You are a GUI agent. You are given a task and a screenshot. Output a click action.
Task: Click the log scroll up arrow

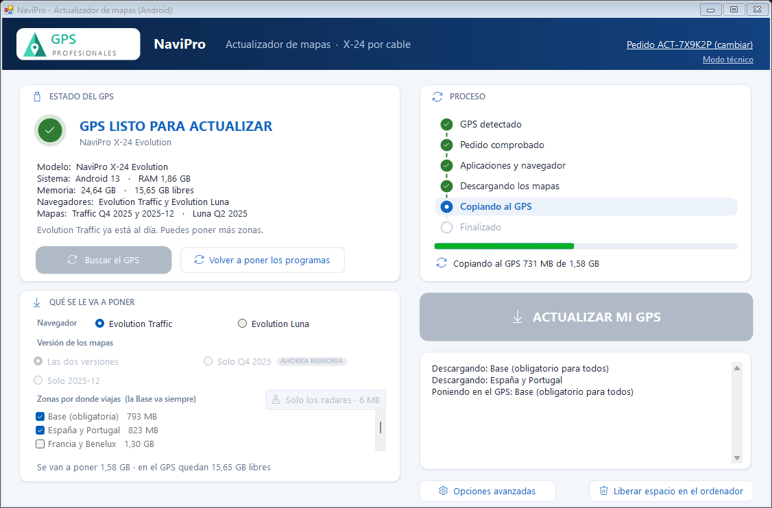pos(737,368)
